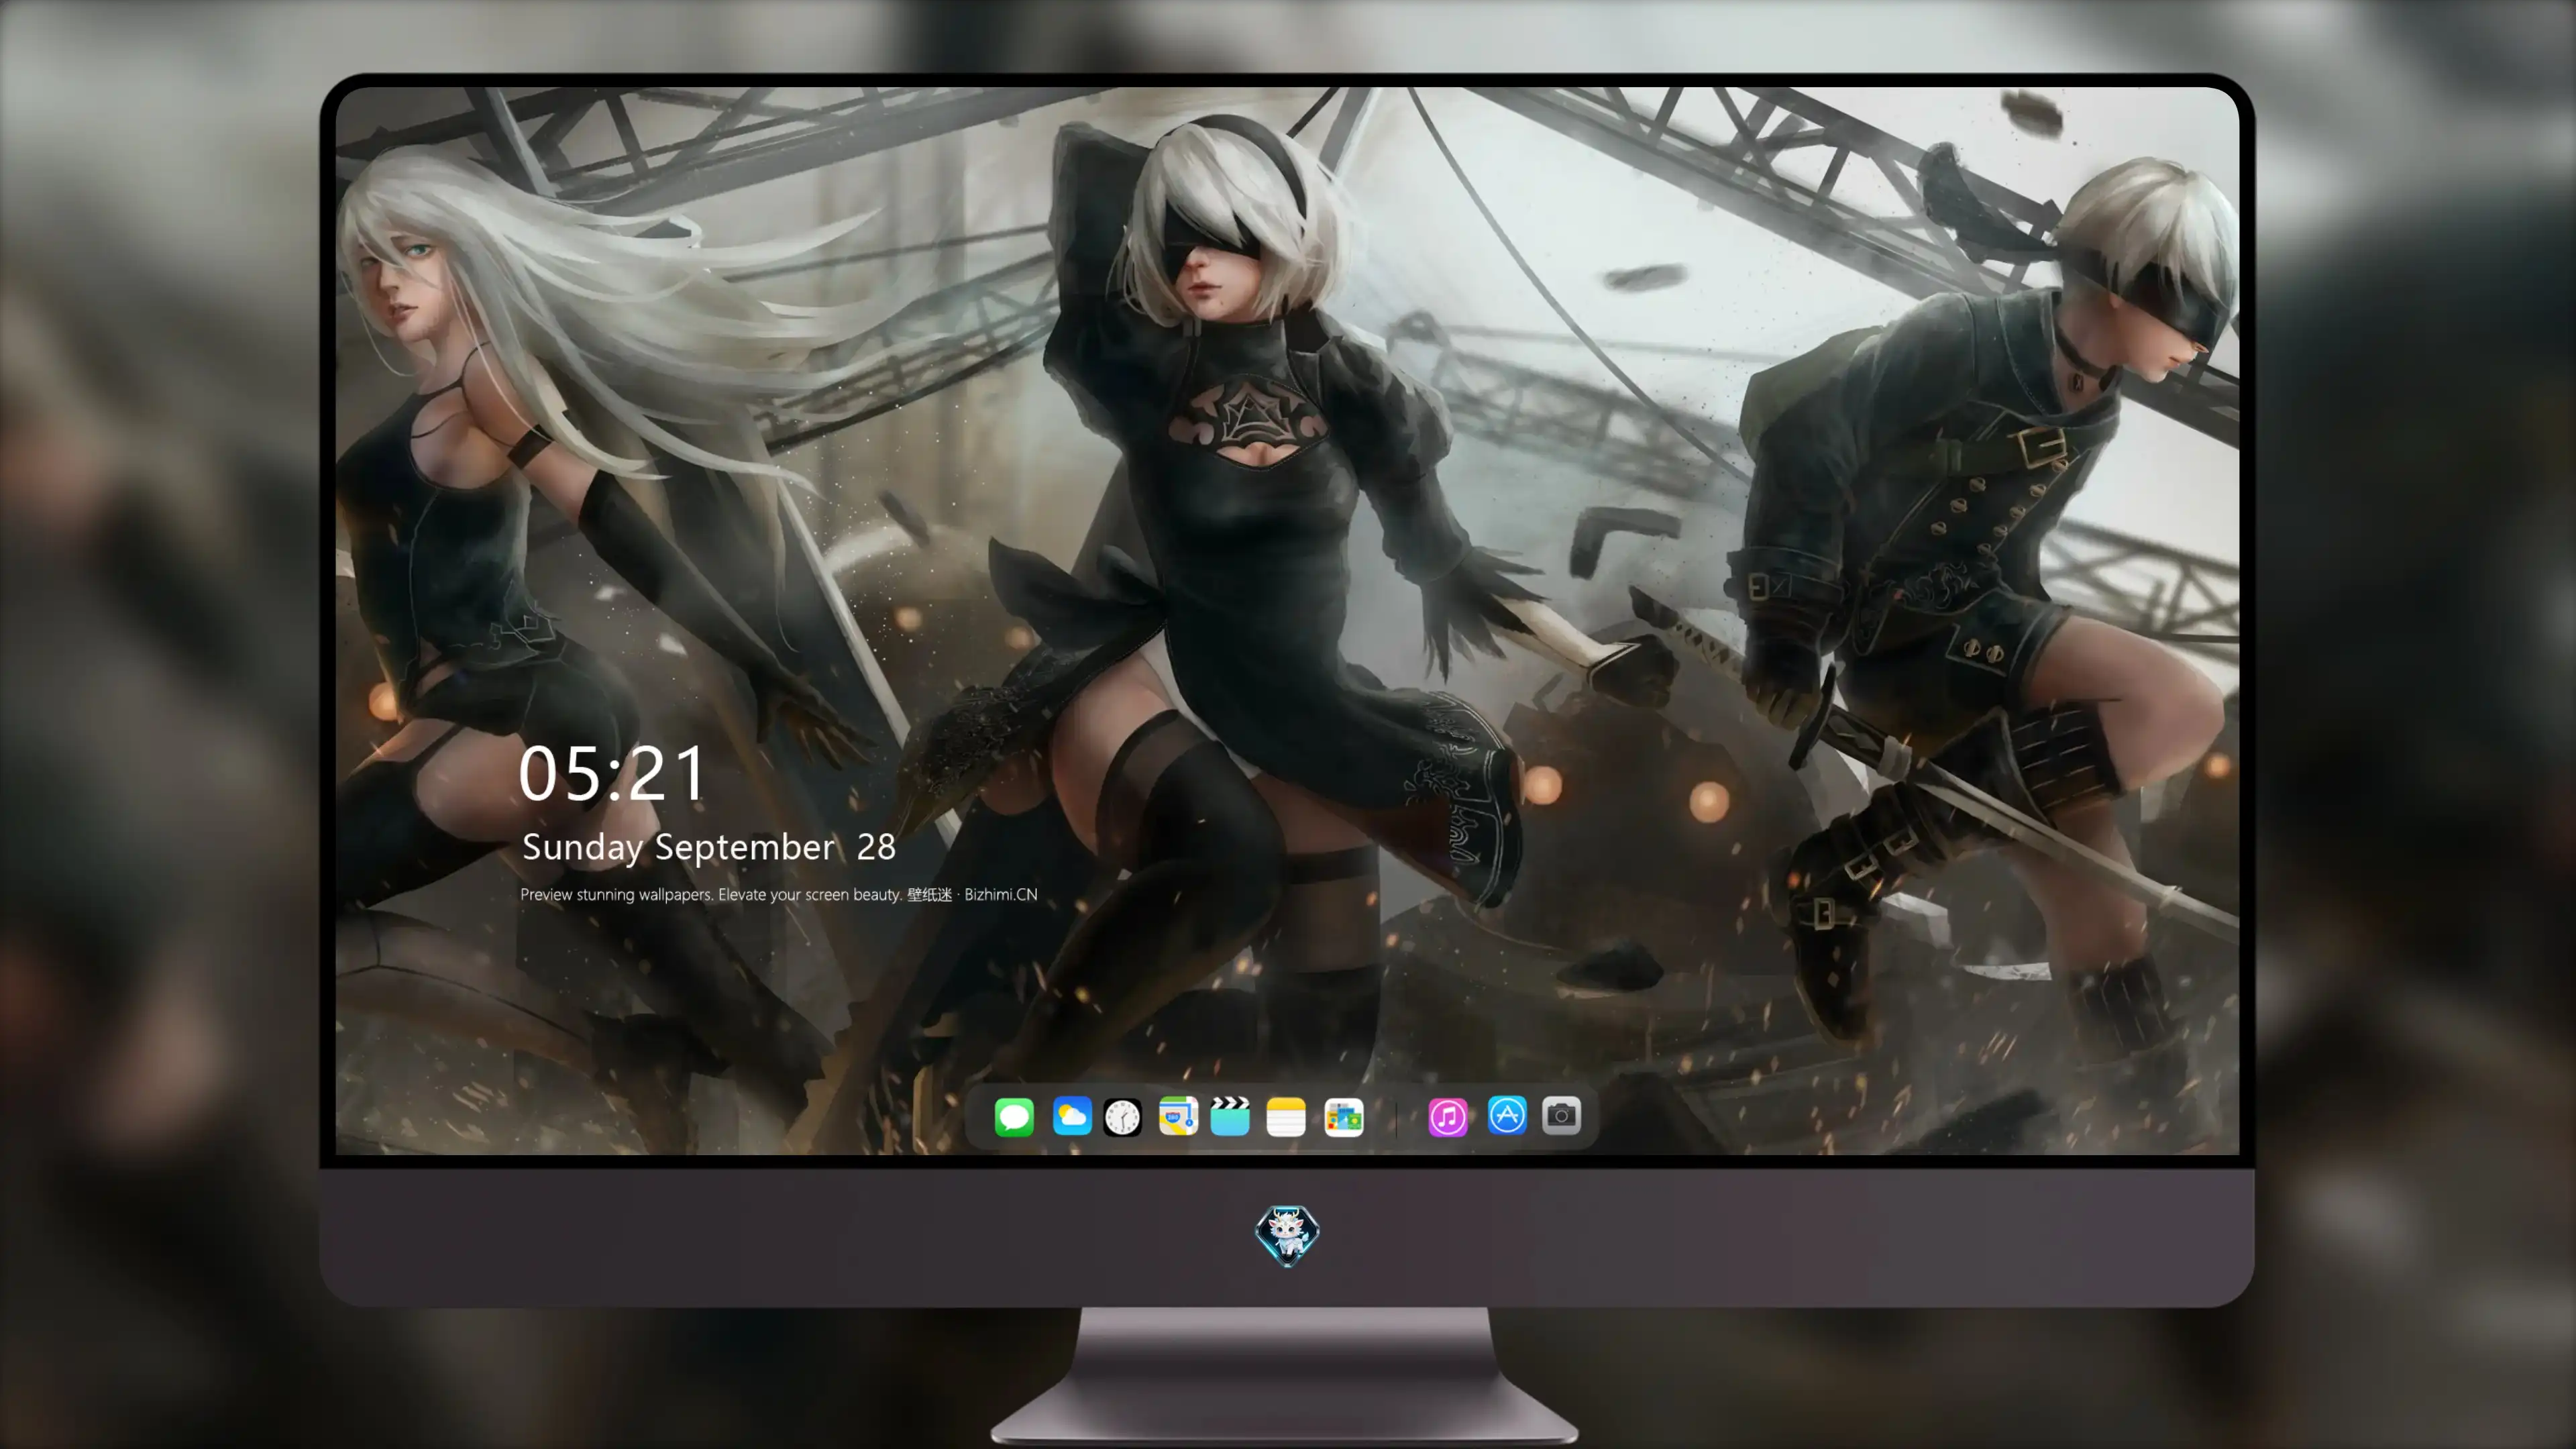
Task: Click the Bizhimi.CN wallpaper preview caption
Action: 779,895
